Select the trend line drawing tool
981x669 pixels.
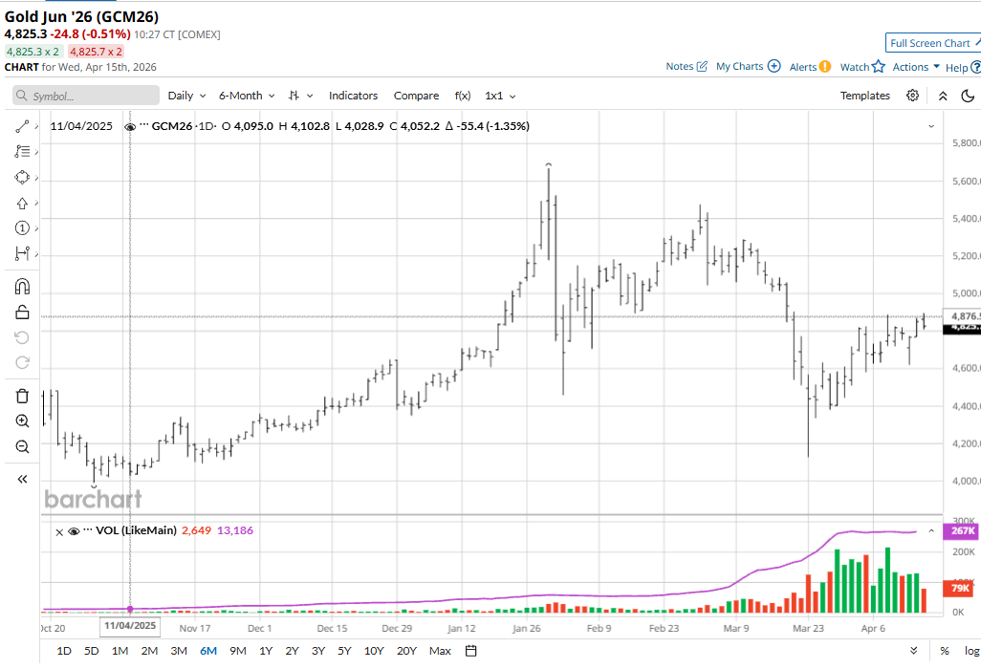tap(22, 127)
